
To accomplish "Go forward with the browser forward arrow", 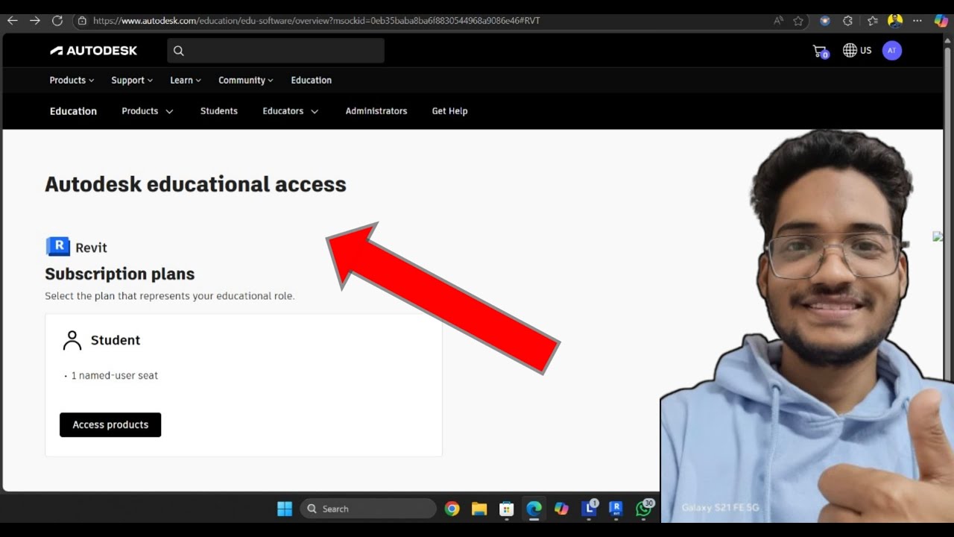I will pyautogui.click(x=34, y=21).
